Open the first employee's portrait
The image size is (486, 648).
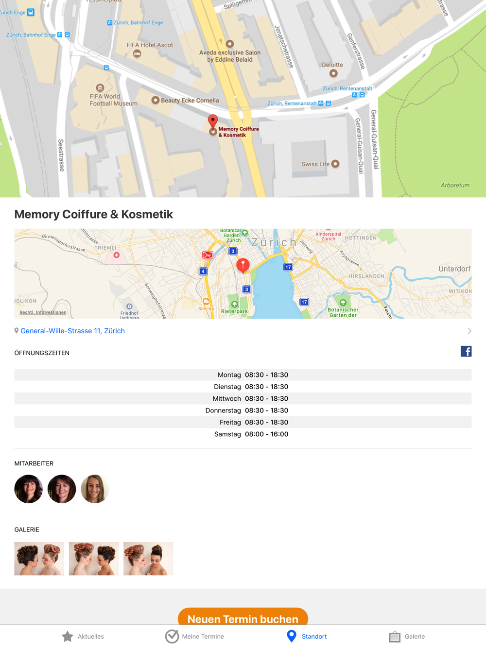click(29, 489)
